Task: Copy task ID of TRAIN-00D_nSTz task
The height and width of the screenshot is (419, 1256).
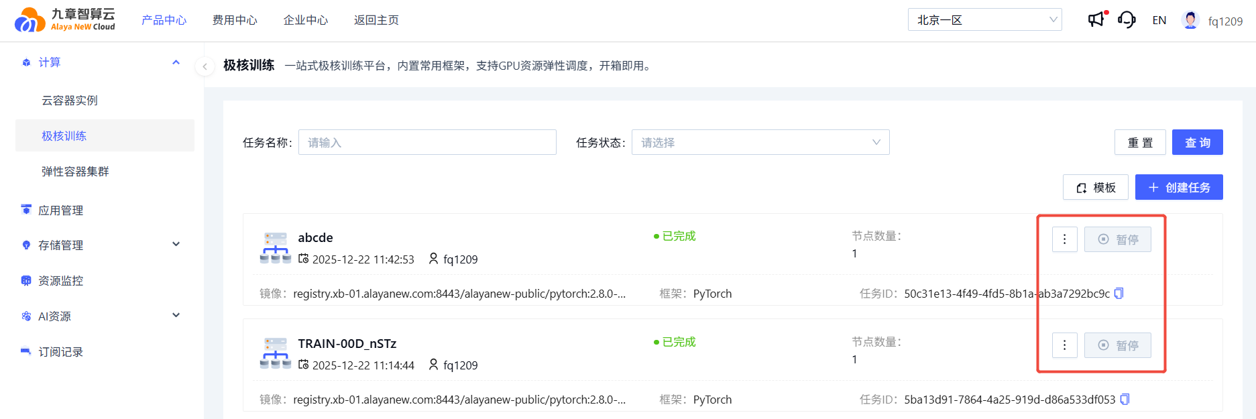Action: point(1125,400)
